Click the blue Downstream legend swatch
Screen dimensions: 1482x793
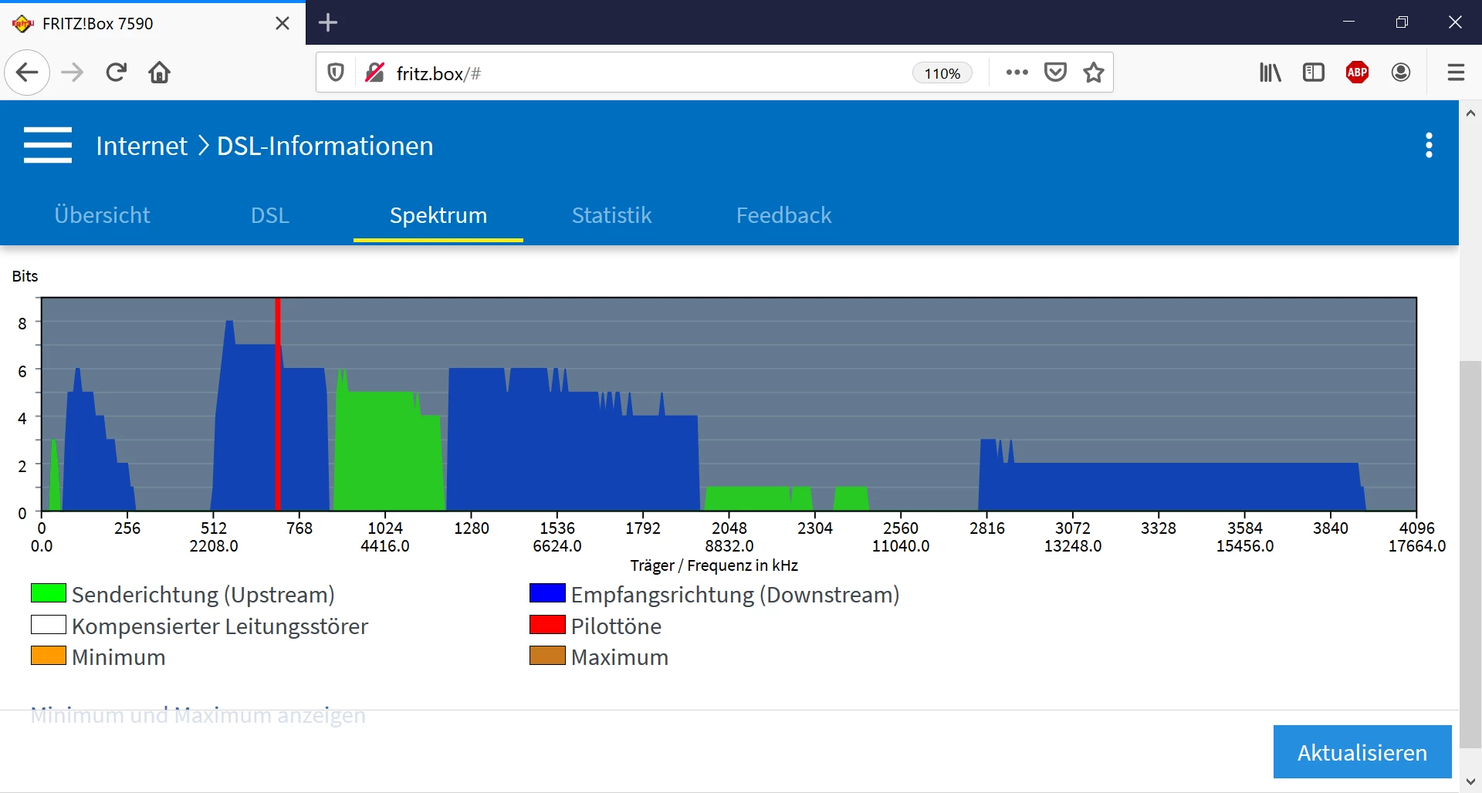547,593
